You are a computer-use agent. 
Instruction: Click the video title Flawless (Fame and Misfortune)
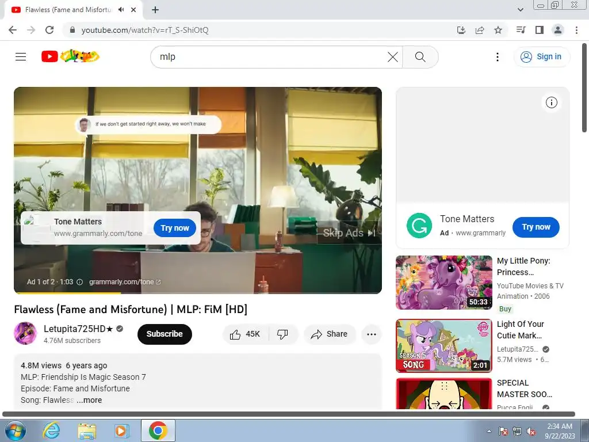click(x=131, y=310)
